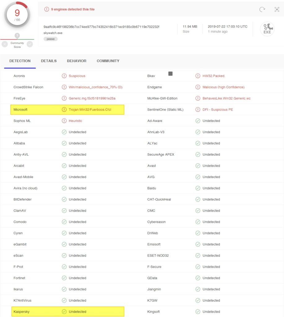Click the warning icon in Bkav row
This screenshot has height=317, width=284.
pyautogui.click(x=198, y=76)
